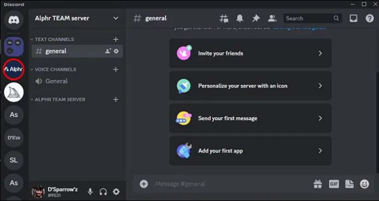Select the general text channel

click(77, 51)
